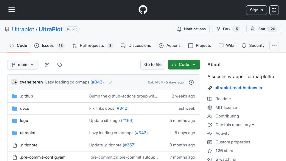This screenshot has height=161, width=286.
Task: Open the Wiki tab
Action: point(226,45)
